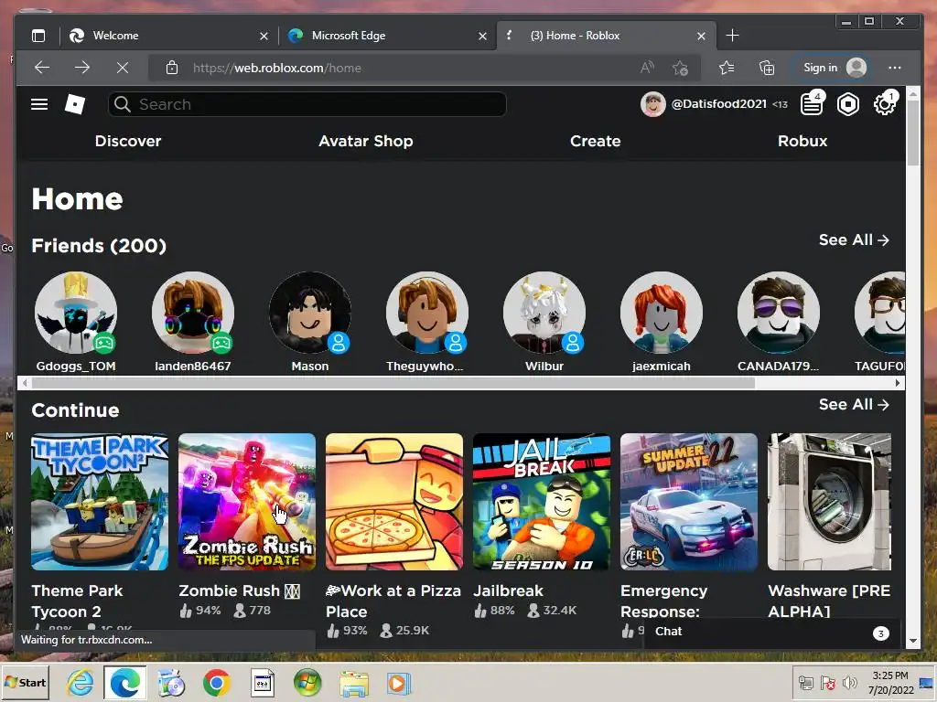937x702 pixels.
Task: Open the Edge Collections icon
Action: [767, 68]
